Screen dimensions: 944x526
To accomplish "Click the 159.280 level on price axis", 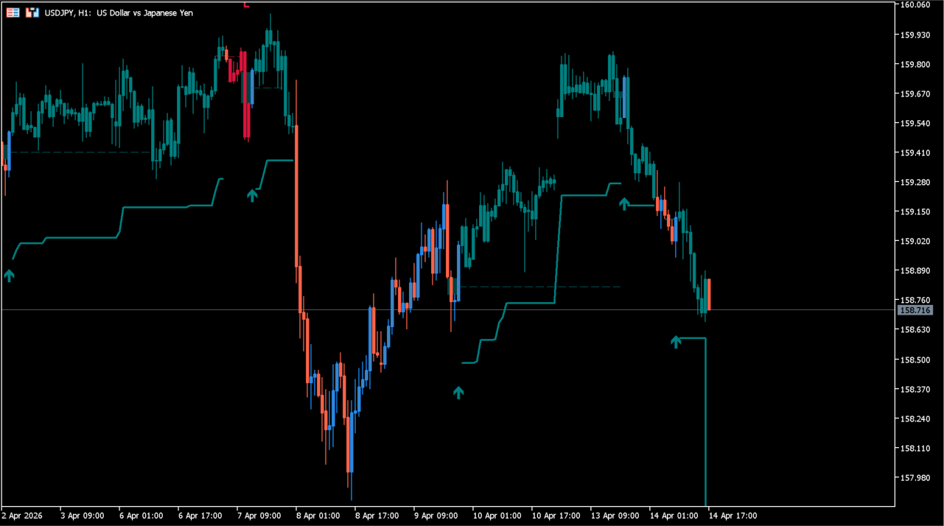I will (914, 182).
